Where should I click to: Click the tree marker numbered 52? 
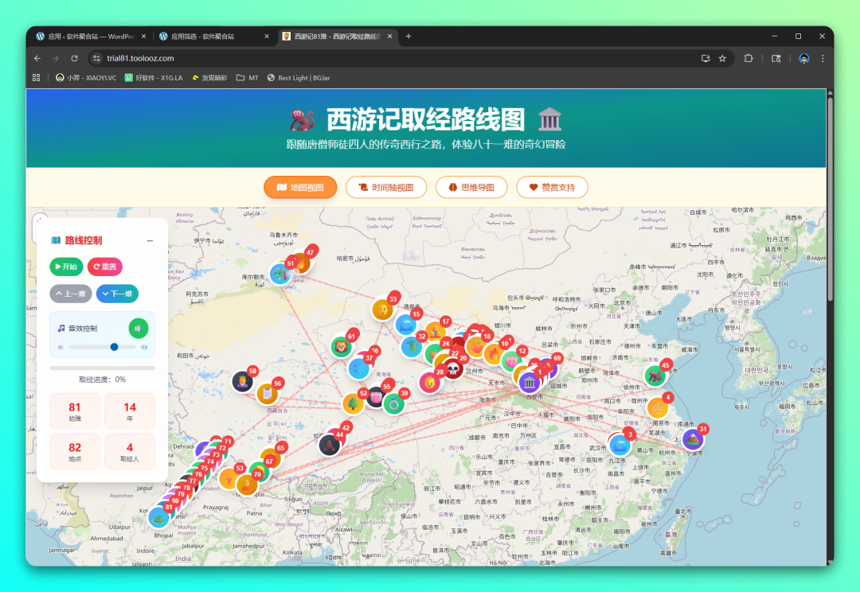pyautogui.click(x=353, y=403)
